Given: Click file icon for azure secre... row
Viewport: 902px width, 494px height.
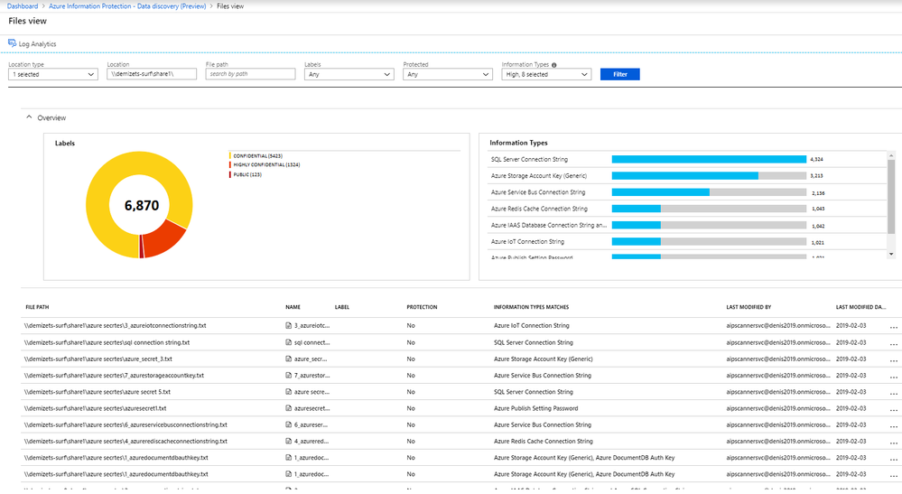Looking at the screenshot, I should 289,392.
